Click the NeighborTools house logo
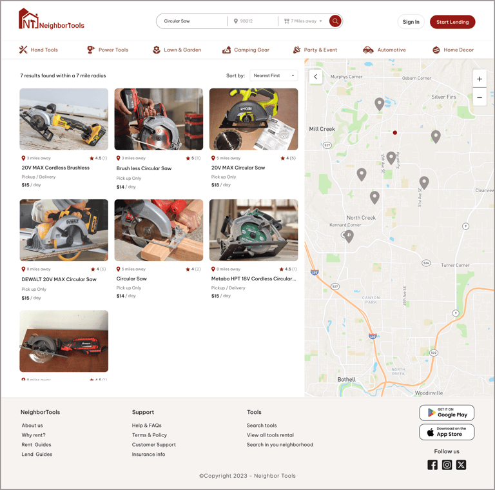 [x=52, y=19]
